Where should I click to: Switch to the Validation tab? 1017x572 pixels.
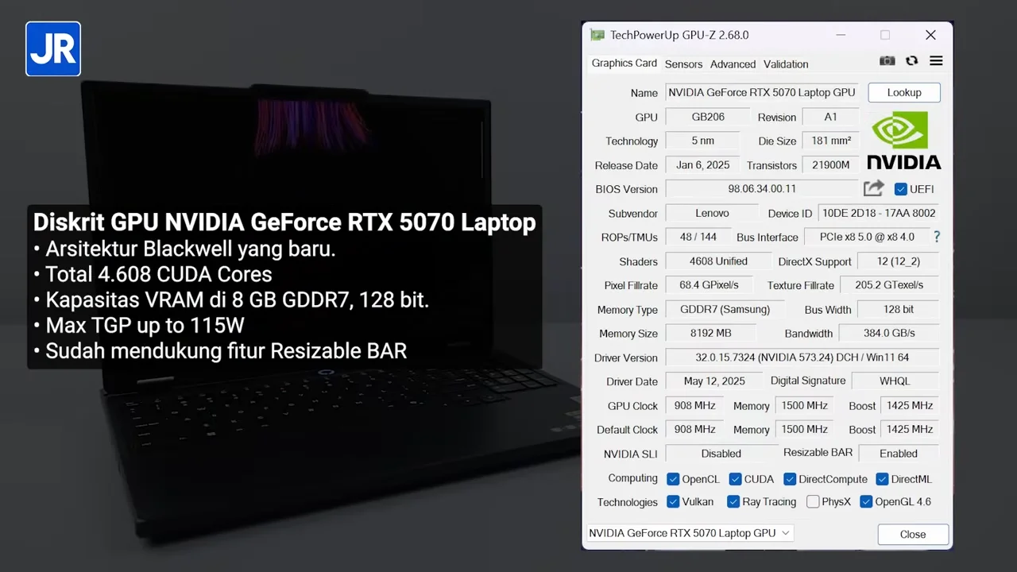pyautogui.click(x=786, y=64)
